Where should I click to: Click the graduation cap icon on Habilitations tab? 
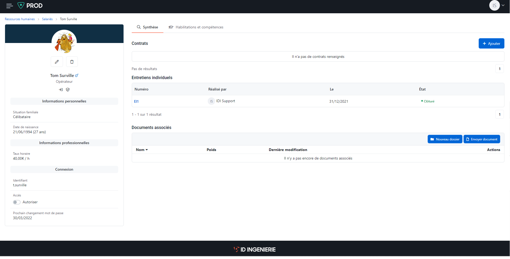pos(171,27)
